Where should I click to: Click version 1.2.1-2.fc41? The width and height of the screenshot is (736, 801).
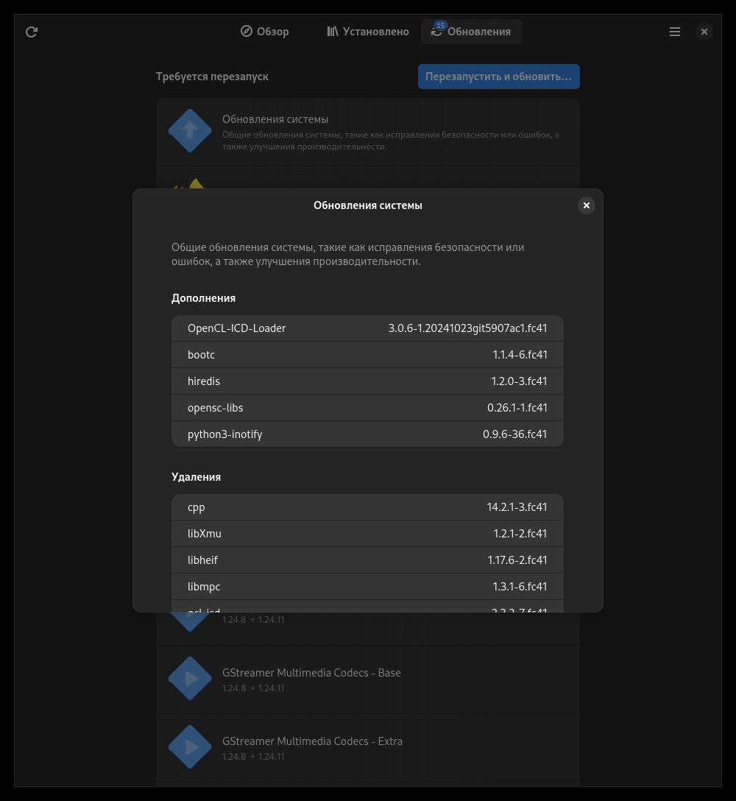520,533
